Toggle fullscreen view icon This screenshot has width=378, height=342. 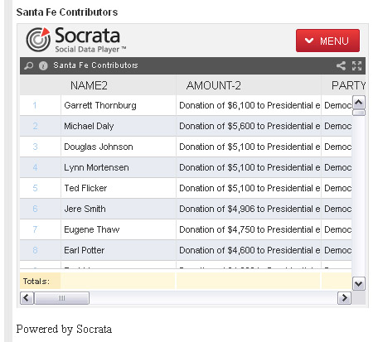356,65
